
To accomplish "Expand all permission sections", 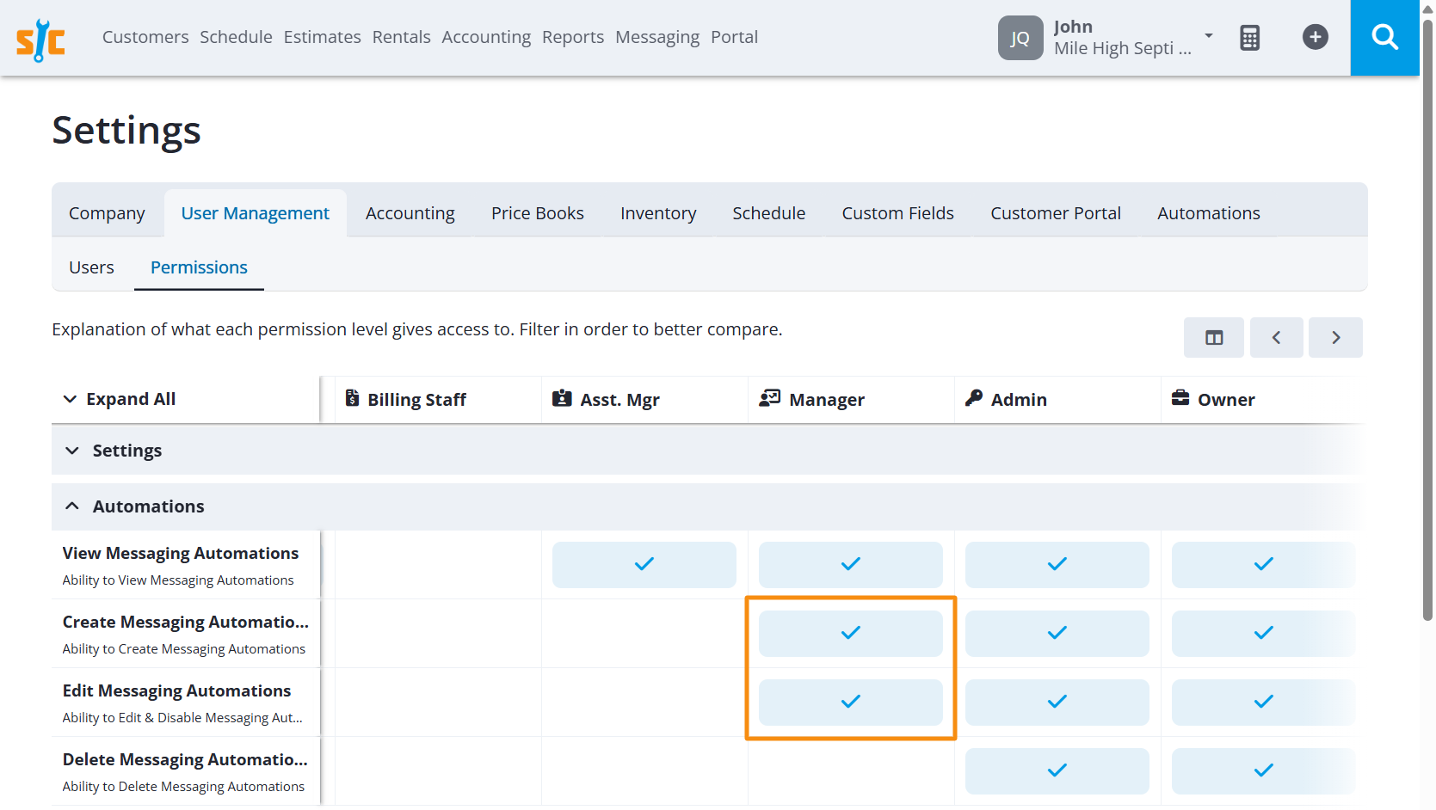I will coord(120,399).
